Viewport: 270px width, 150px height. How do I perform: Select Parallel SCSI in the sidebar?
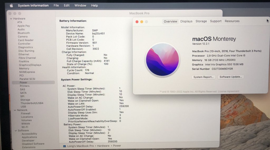[27, 79]
